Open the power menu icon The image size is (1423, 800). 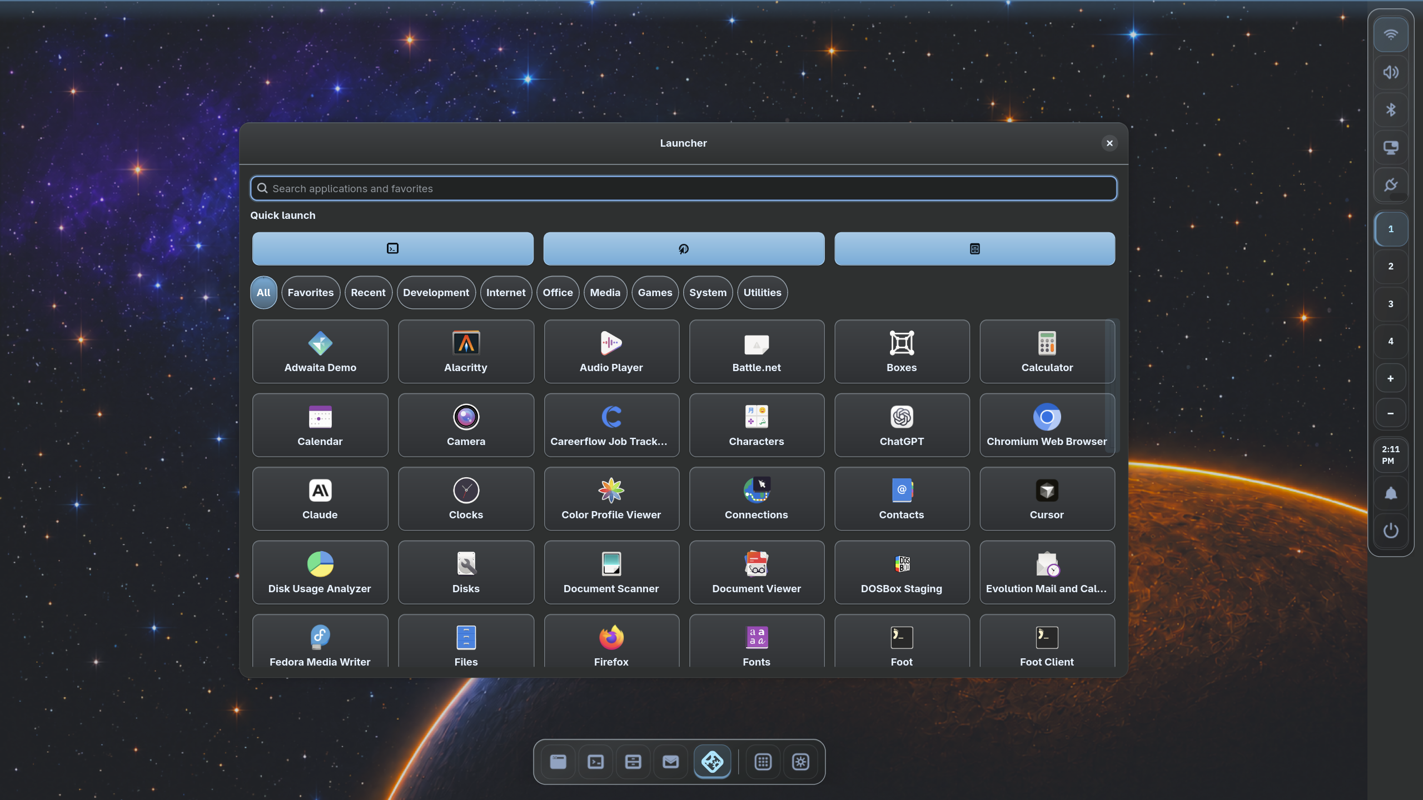click(x=1391, y=531)
